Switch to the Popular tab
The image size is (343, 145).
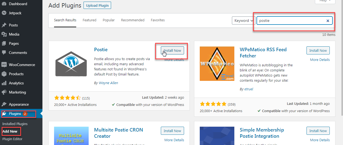coord(109,20)
